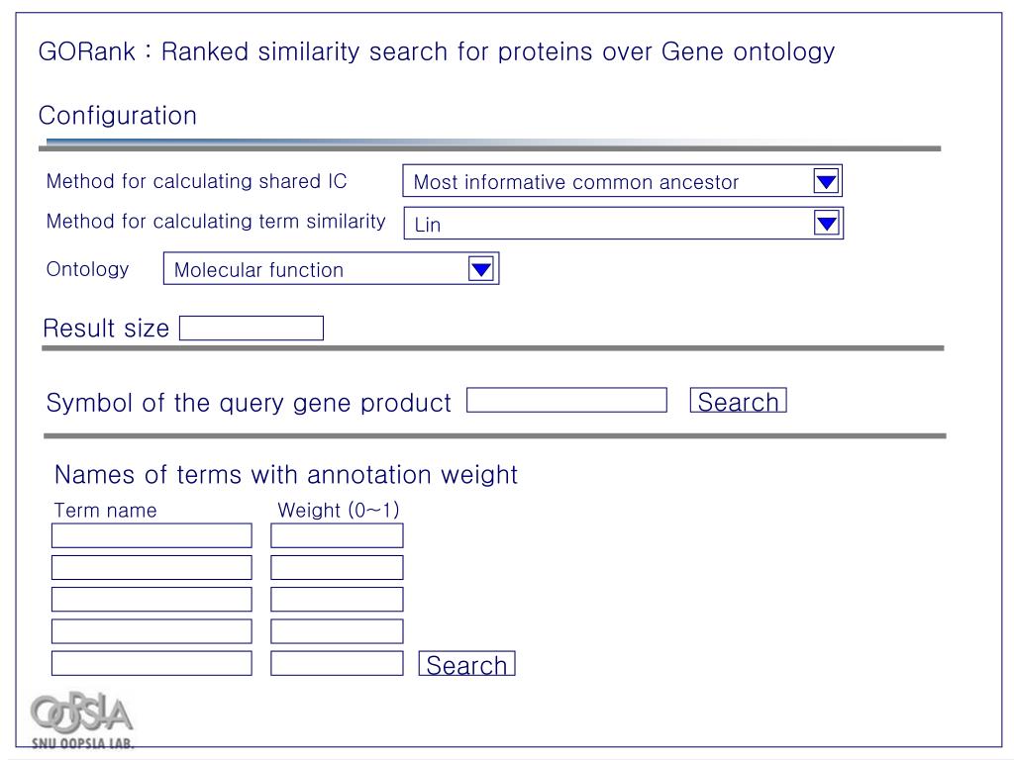Viewport: 1014px width, 760px height.
Task: Select the fifth Weight input box
Action: click(337, 662)
